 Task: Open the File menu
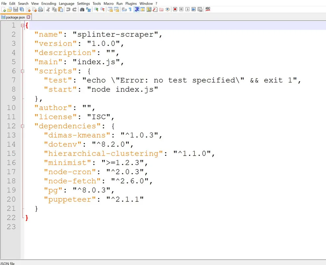pyautogui.click(x=4, y=4)
